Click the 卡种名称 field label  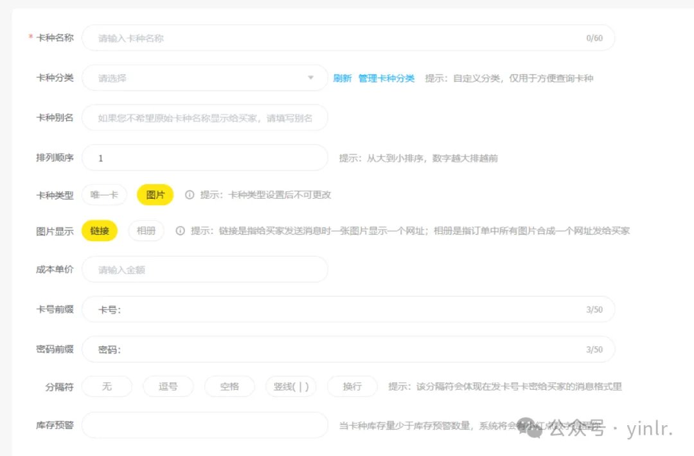click(55, 38)
